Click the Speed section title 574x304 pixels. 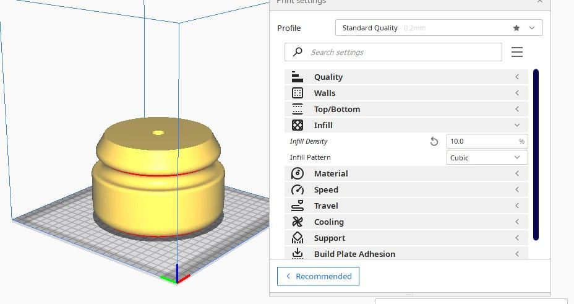click(x=326, y=189)
